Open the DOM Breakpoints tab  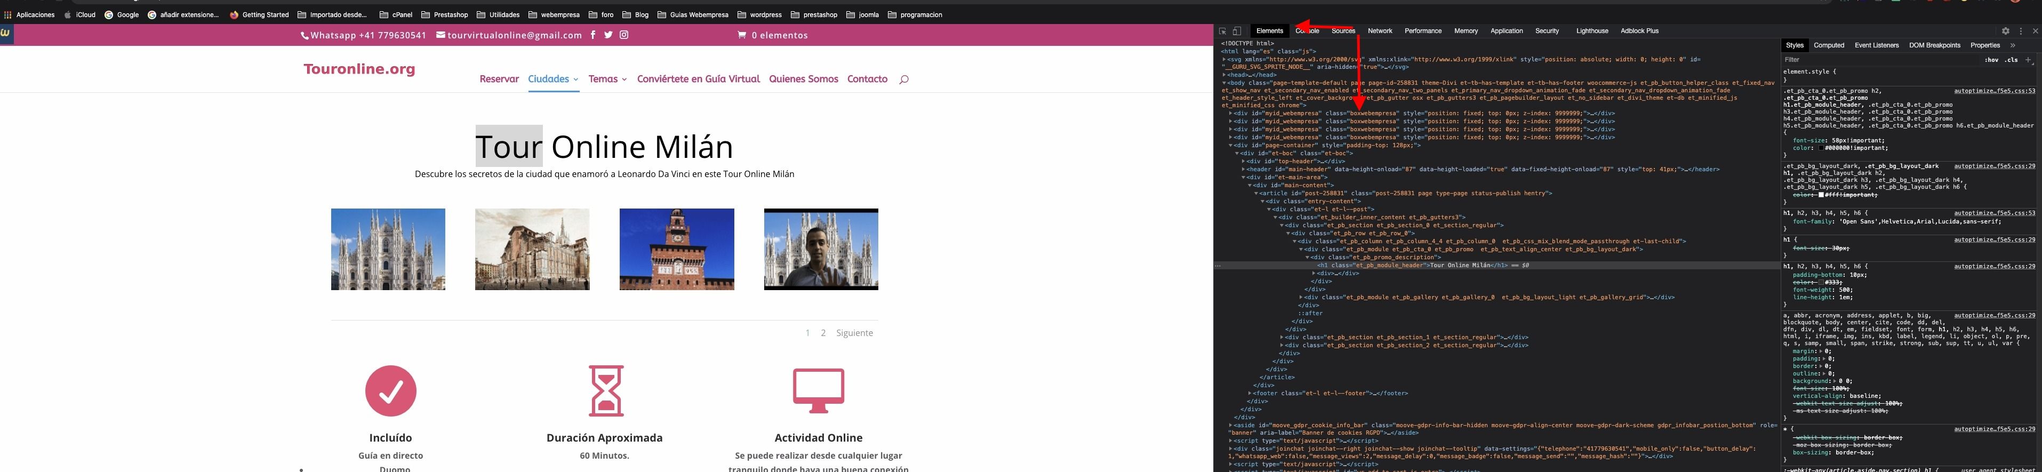click(x=1934, y=45)
